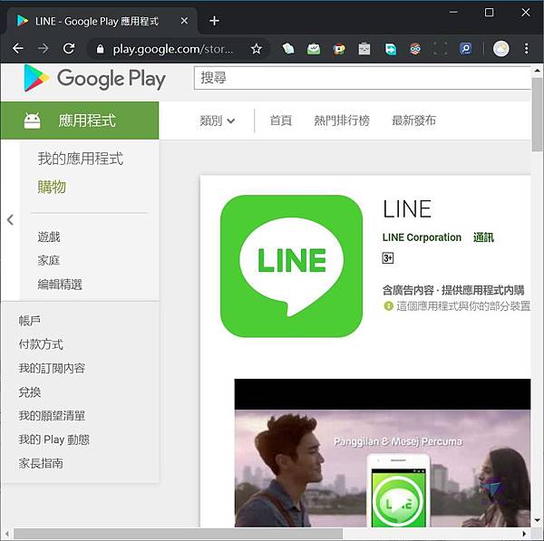Open the dashed square capture extension
This screenshot has height=541, width=544.
click(441, 49)
